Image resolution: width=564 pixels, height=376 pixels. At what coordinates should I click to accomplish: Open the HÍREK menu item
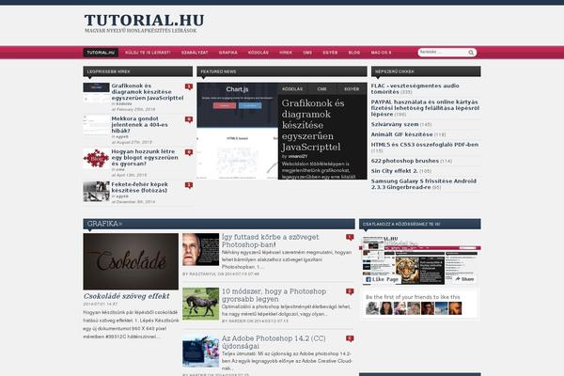coord(286,53)
